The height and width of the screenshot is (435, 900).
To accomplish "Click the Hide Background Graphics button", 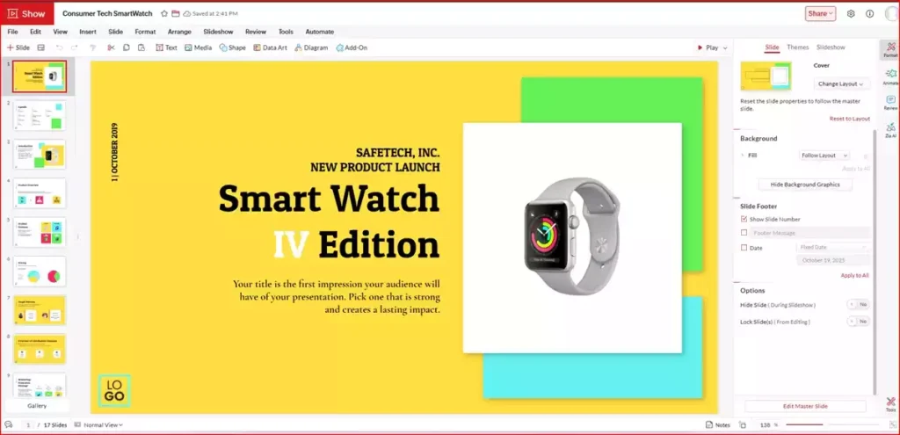I will point(805,185).
